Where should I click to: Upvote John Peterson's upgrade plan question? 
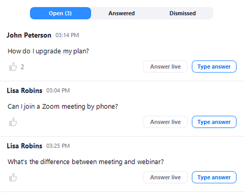click(13, 67)
